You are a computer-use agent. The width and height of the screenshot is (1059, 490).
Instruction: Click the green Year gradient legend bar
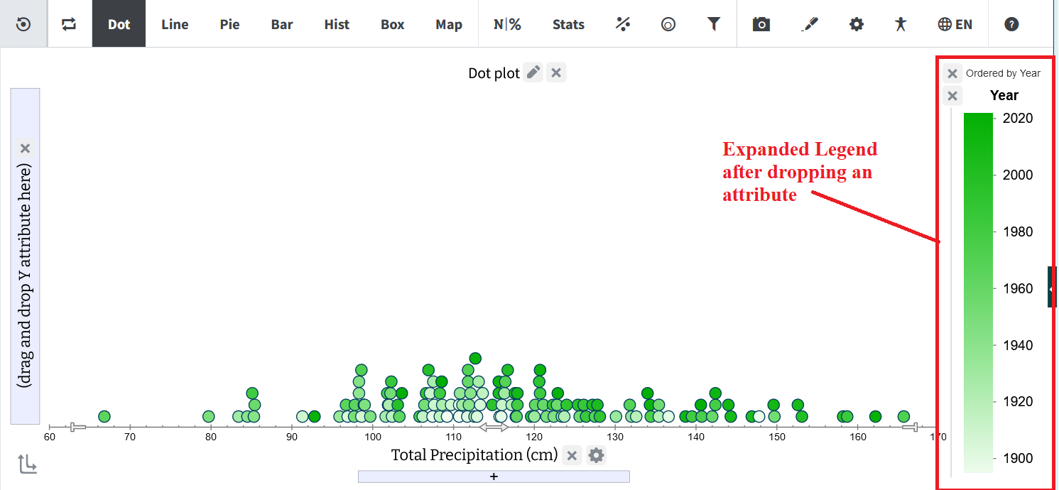click(x=978, y=292)
